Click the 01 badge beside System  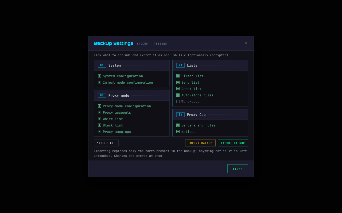(x=102, y=65)
